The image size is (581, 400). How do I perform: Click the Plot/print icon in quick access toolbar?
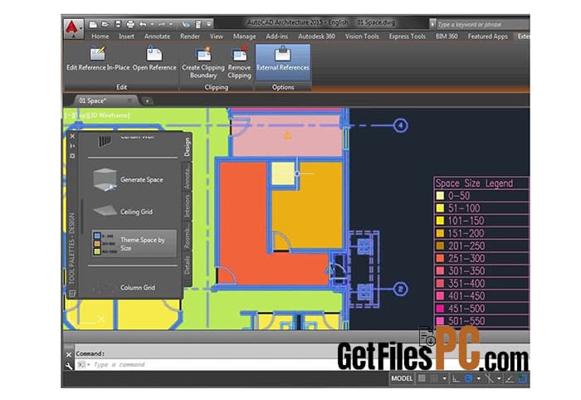point(130,24)
